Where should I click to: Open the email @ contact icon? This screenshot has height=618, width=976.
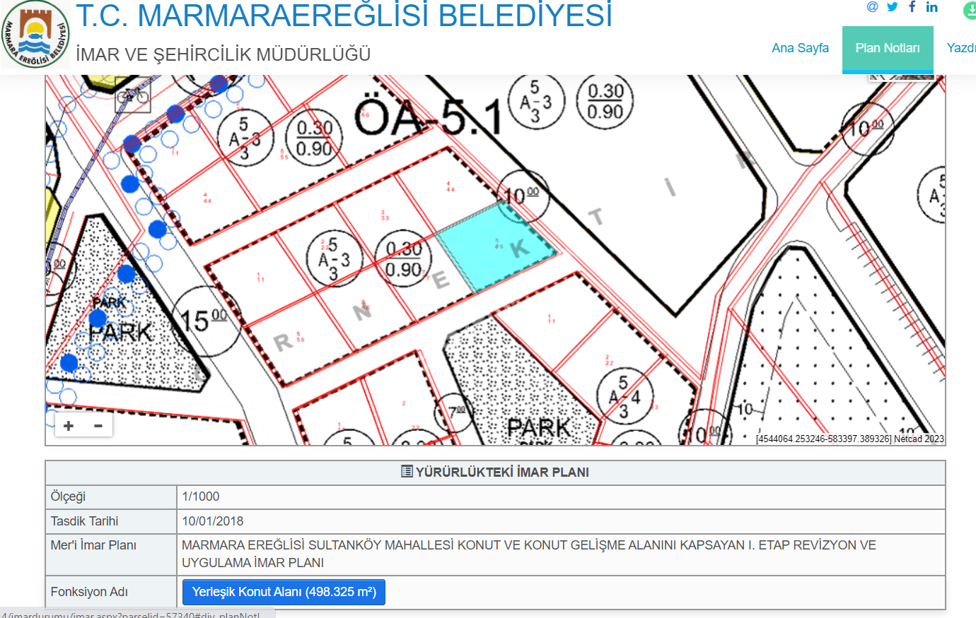872,7
